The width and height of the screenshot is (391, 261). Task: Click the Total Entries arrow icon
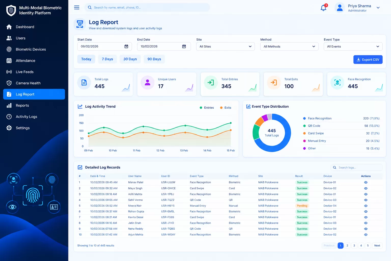[x=211, y=83]
